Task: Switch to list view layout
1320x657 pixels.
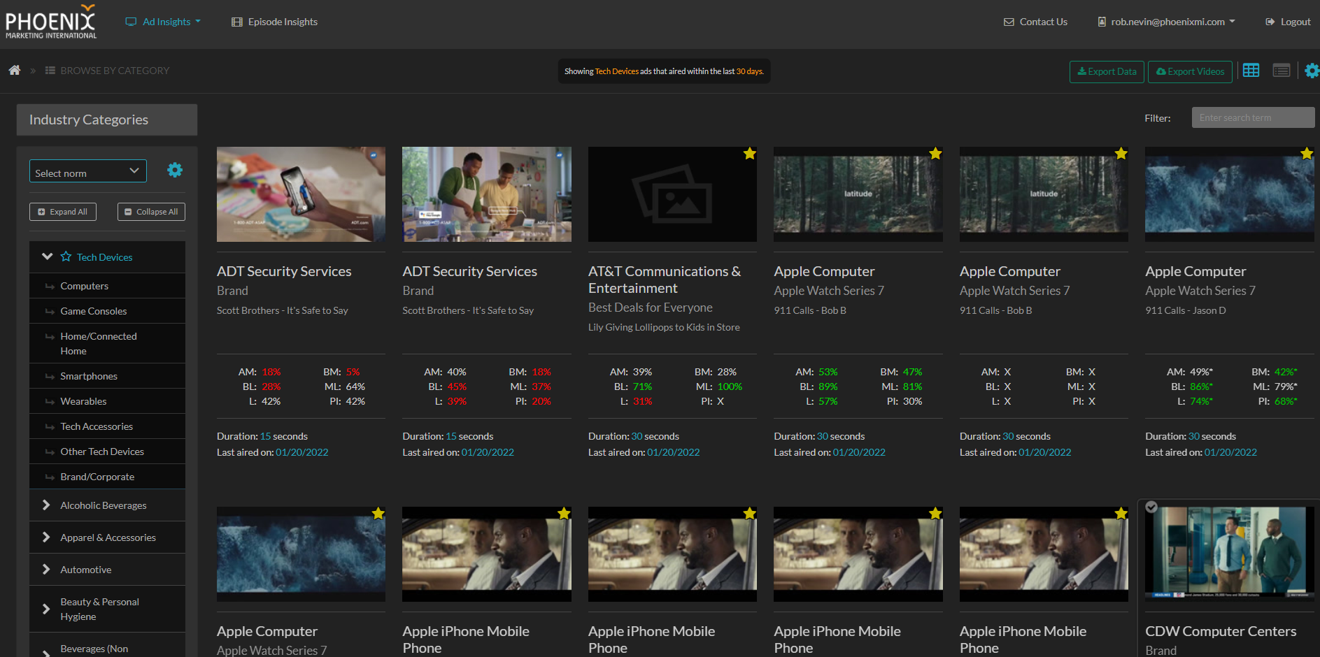Action: coord(1282,71)
